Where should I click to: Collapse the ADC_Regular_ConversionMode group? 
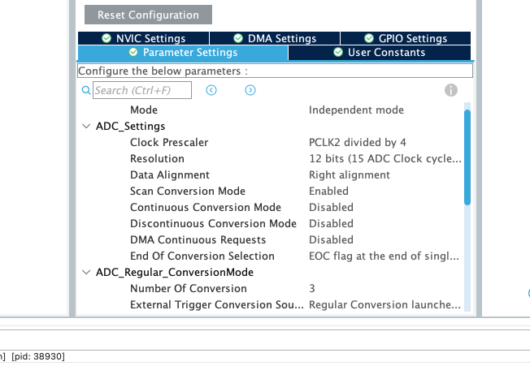tap(87, 273)
